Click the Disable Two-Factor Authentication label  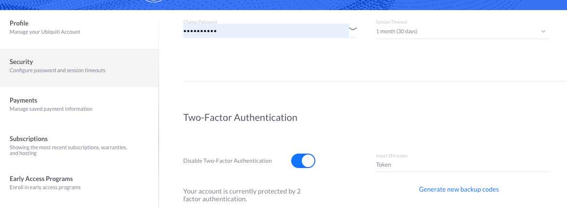tap(228, 161)
